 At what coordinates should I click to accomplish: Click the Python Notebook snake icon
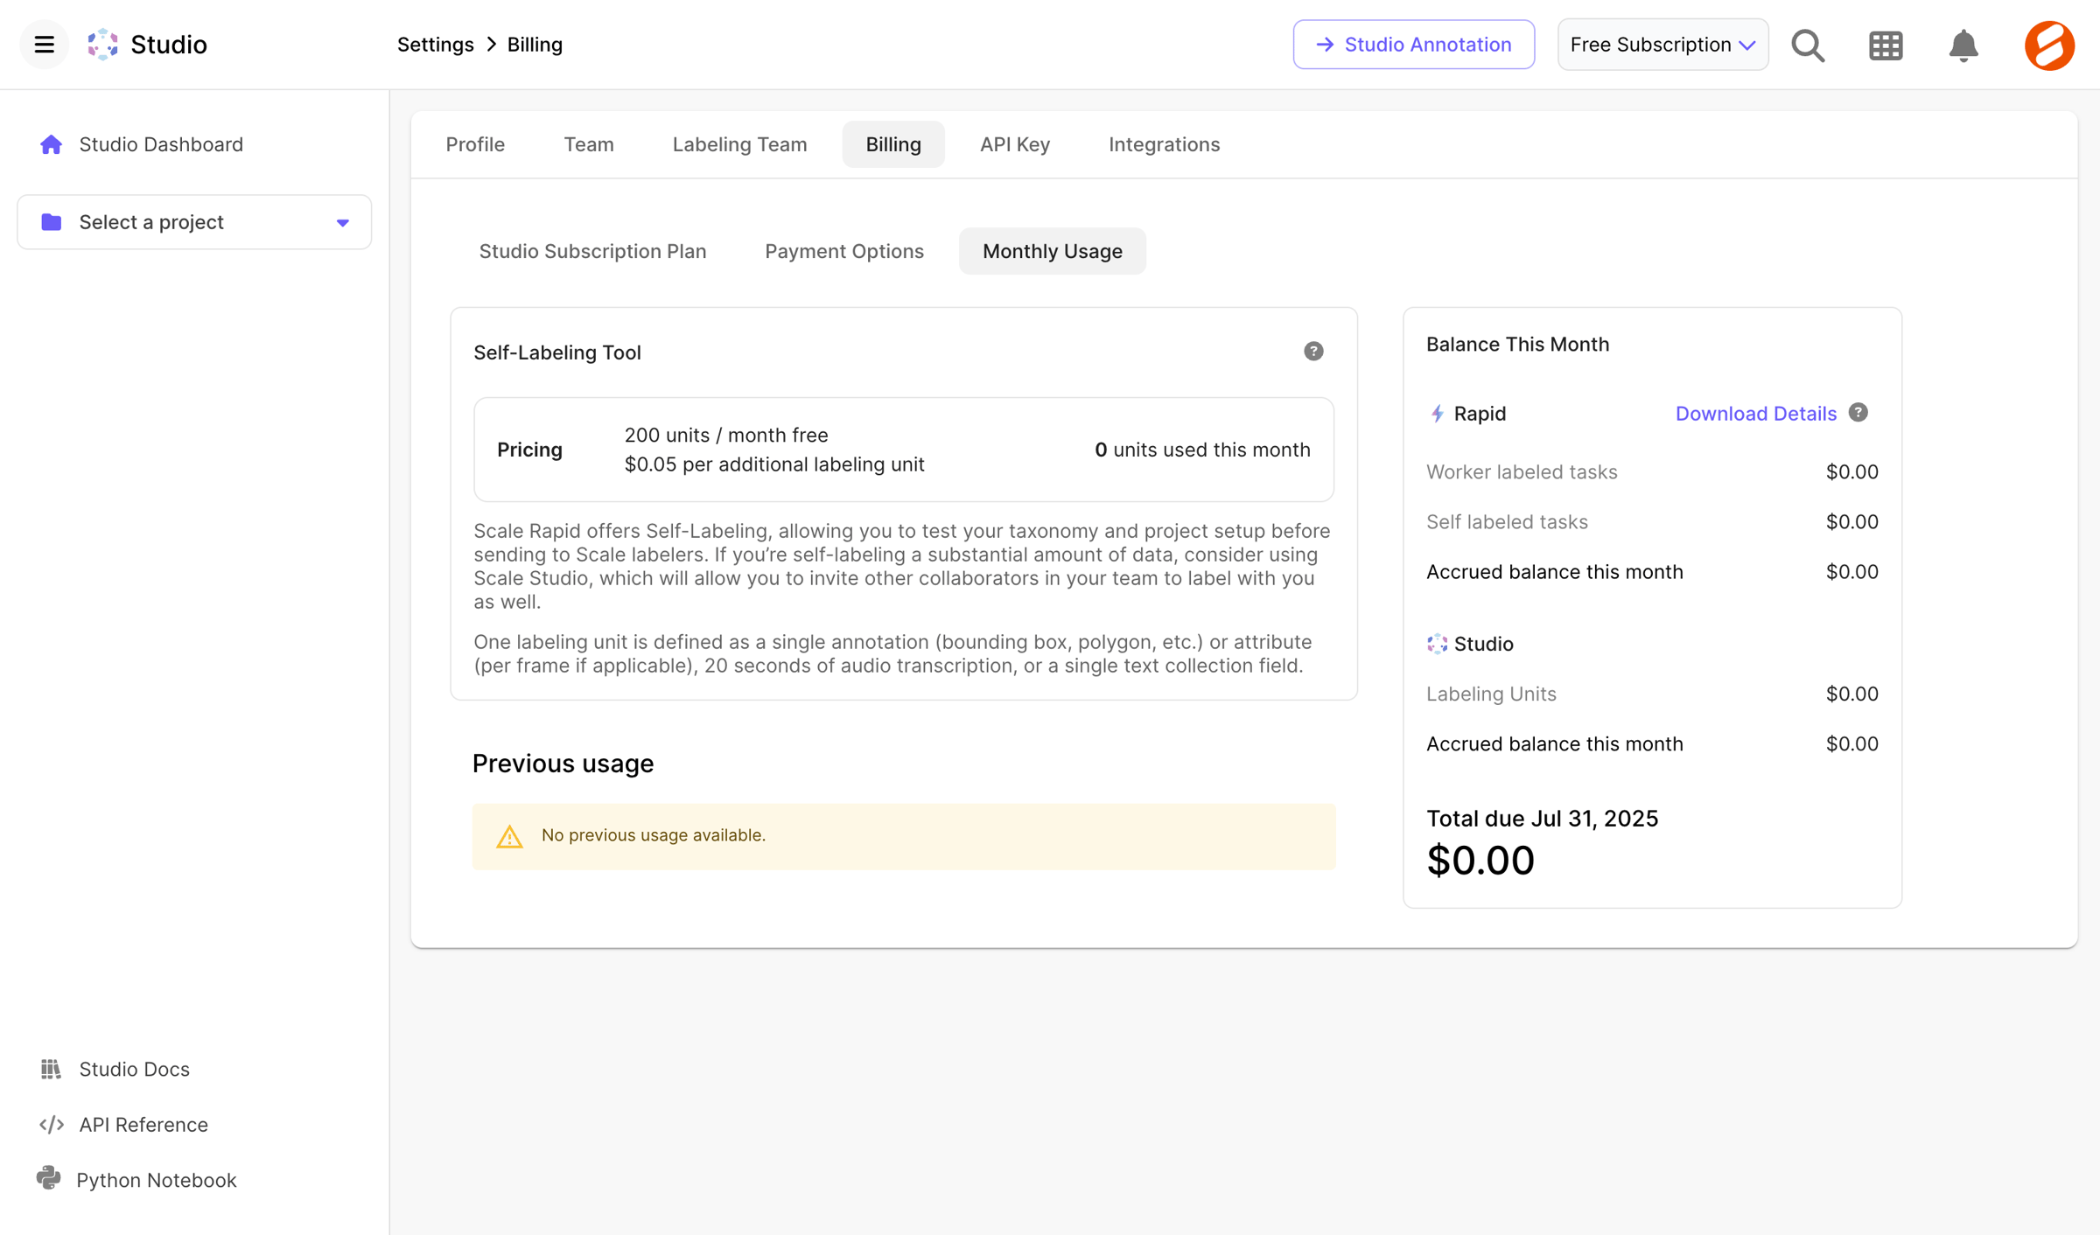pyautogui.click(x=49, y=1178)
